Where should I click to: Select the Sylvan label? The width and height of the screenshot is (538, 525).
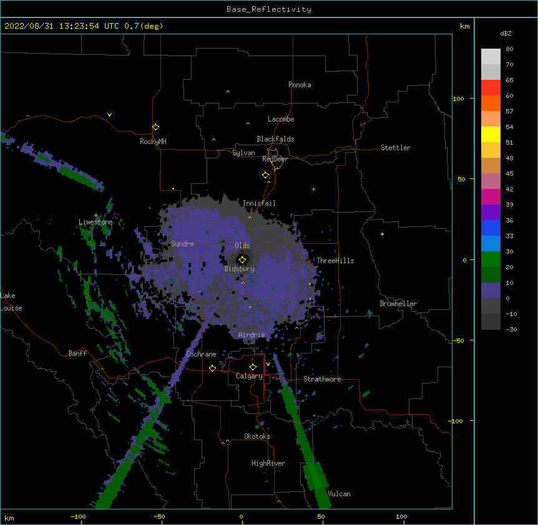(243, 153)
